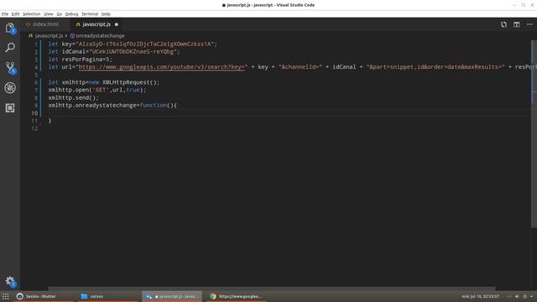Open the Terminal menu
The image size is (537, 302).
(x=90, y=14)
